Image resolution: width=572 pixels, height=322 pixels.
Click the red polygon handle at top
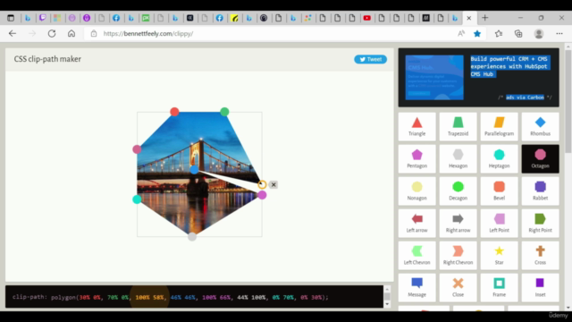pos(174,112)
